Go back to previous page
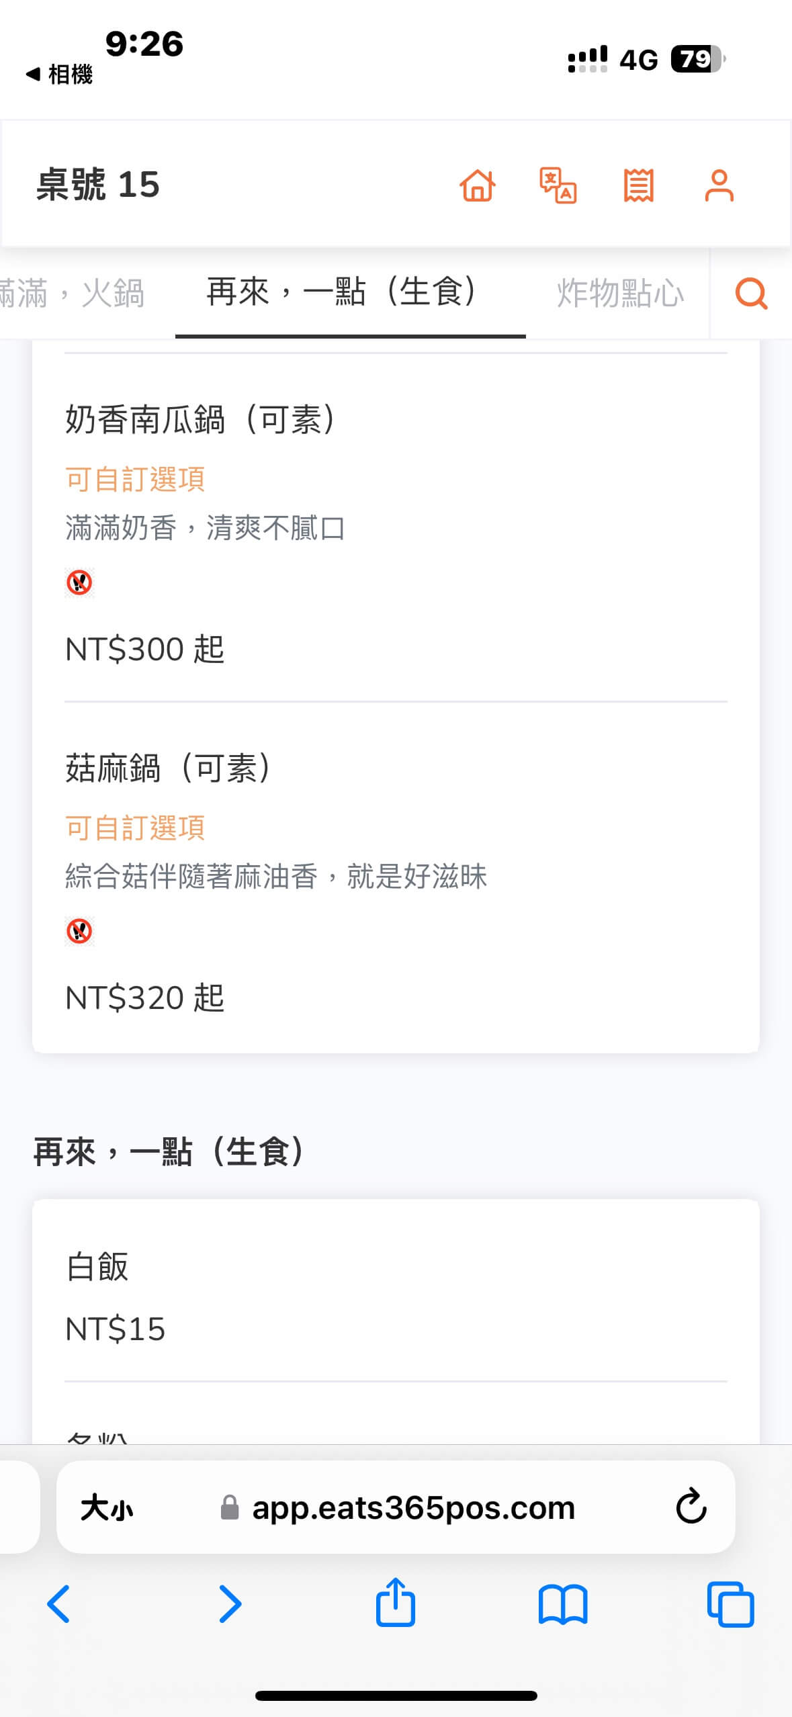Image resolution: width=792 pixels, height=1717 pixels. [59, 1604]
